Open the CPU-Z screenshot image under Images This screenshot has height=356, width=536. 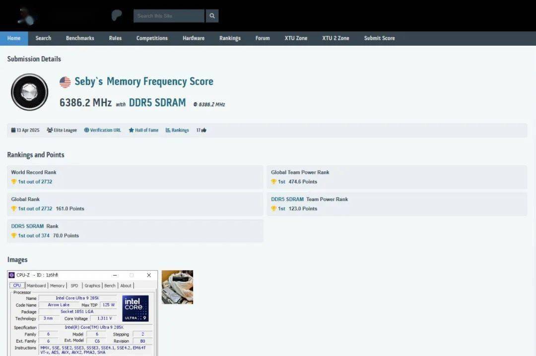click(82, 313)
